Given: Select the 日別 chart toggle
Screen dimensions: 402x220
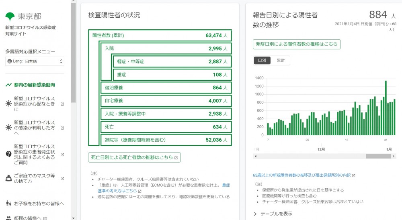Looking at the screenshot, I should point(262,61).
